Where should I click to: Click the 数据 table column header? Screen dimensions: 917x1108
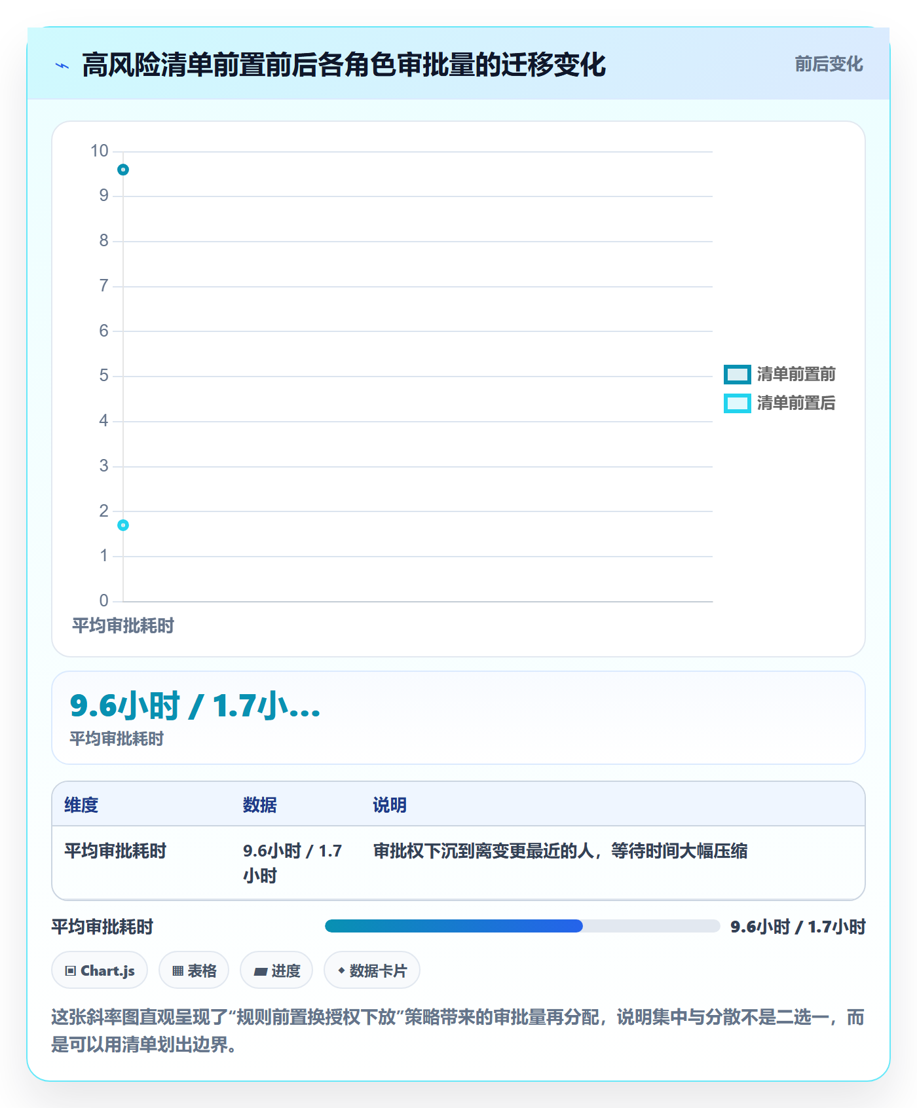(259, 805)
